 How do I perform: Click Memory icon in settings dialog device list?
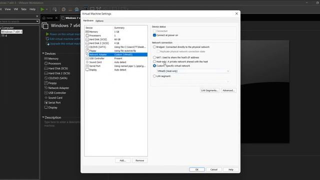pyautogui.click(x=87, y=31)
